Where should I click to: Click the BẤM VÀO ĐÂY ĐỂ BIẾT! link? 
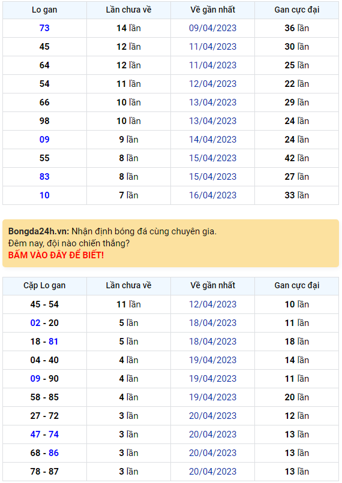[56, 255]
